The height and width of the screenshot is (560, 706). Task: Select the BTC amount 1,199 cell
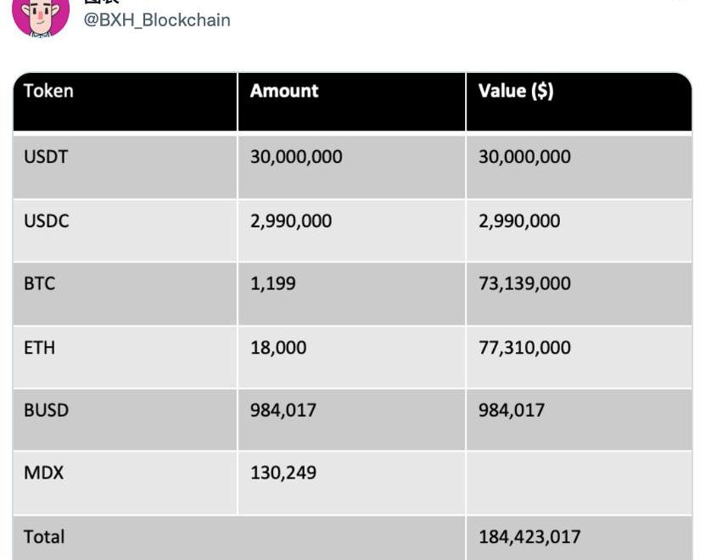click(351, 294)
